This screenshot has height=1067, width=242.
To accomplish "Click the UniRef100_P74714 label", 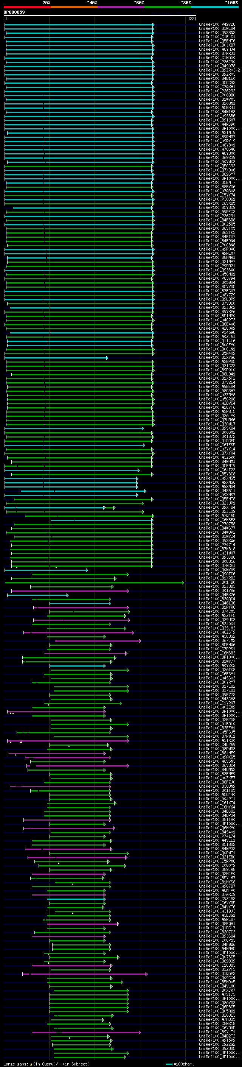I will tap(217, 545).
